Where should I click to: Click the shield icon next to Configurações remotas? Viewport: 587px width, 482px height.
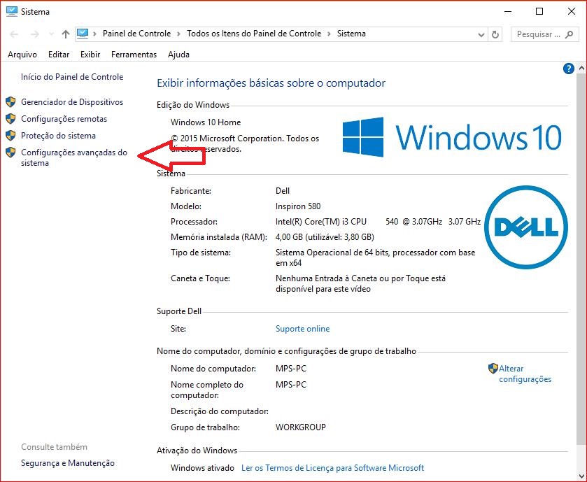click(10, 118)
